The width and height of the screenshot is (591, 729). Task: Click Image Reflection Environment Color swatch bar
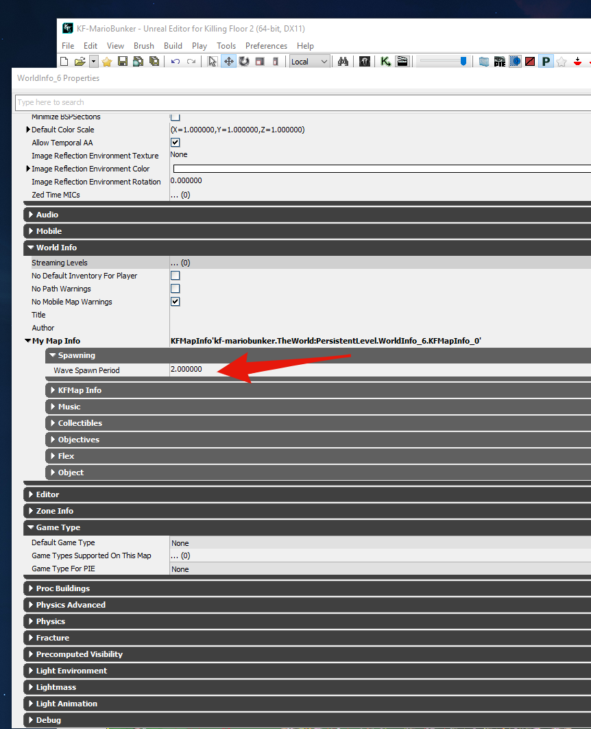[x=382, y=168]
